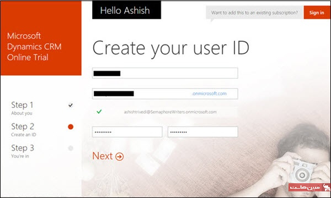Click the .onmicrosoft.com domain suffix
Image resolution: width=331 pixels, height=198 pixels.
click(209, 94)
